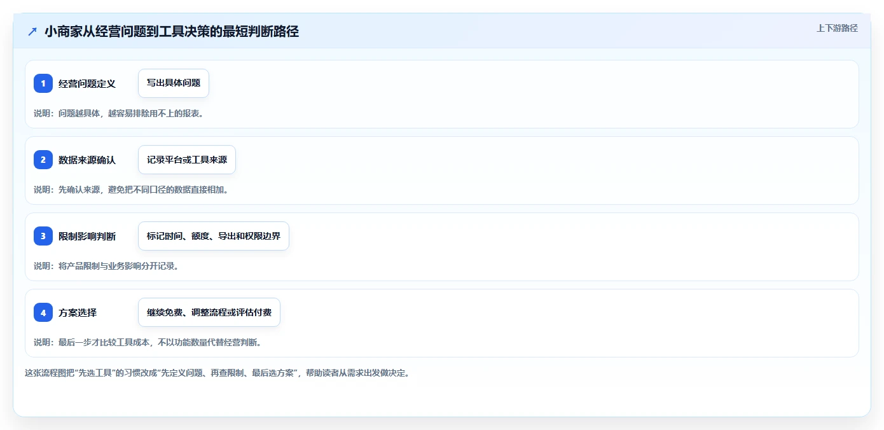The height and width of the screenshot is (430, 884).
Task: Click the 继续免费、调整流程或评估付费 chip
Action: (209, 312)
